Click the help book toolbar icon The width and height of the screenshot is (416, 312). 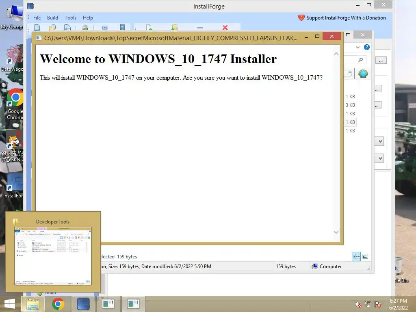click(122, 28)
